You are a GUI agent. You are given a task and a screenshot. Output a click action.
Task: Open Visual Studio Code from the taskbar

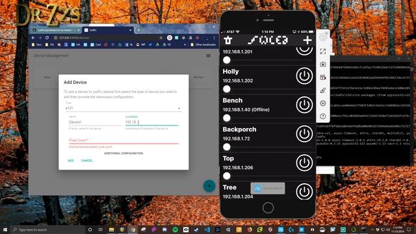coord(207,229)
